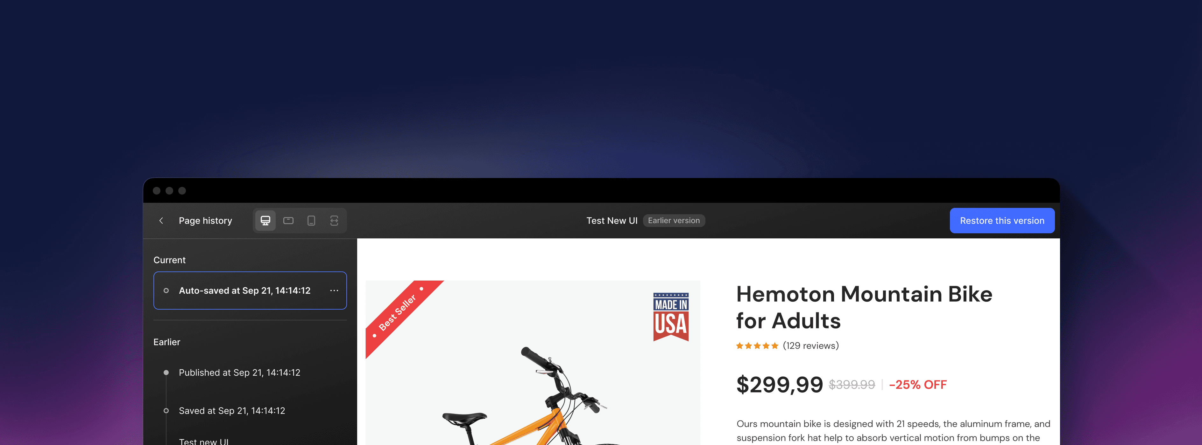Select Saved at Sep 21 version
This screenshot has width=1202, height=445.
click(232, 411)
